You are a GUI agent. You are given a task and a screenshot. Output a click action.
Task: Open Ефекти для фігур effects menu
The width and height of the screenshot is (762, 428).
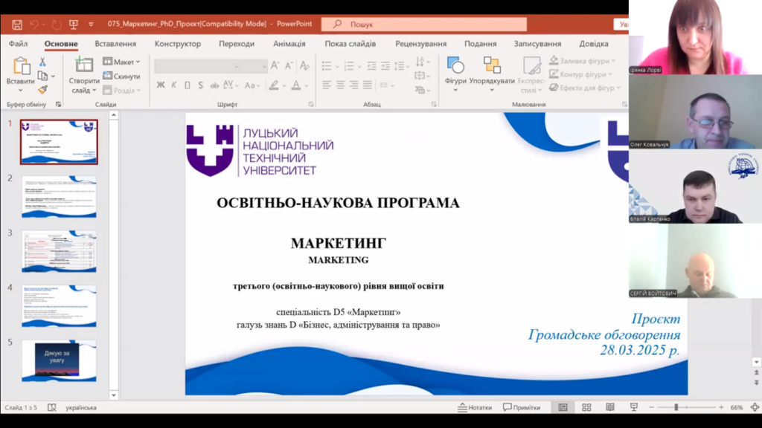(585, 88)
